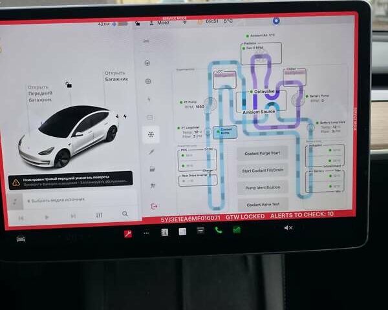Open the steering wheel sidebar section
The height and width of the screenshot is (310, 388).
coord(147,63)
